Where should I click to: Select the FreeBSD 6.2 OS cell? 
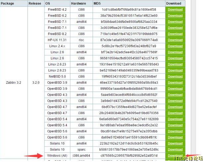click(57, 16)
